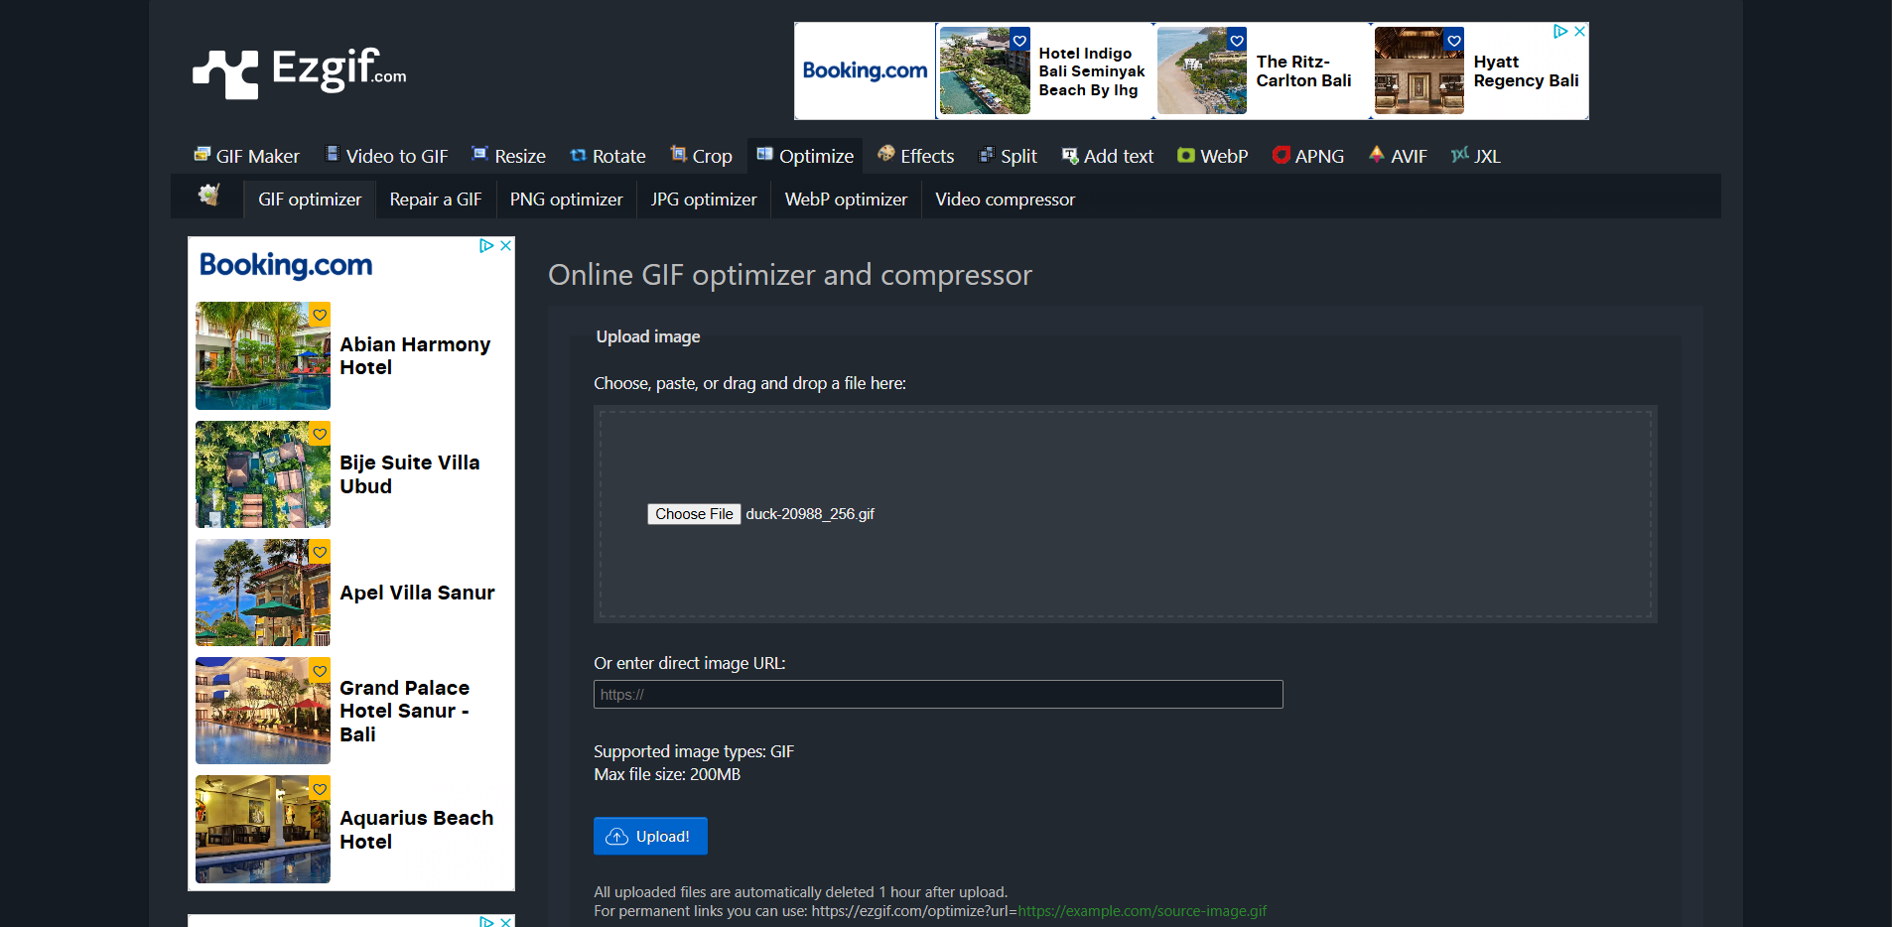
Task: Favorite the Apel Villa Sanur listing
Action: (319, 552)
